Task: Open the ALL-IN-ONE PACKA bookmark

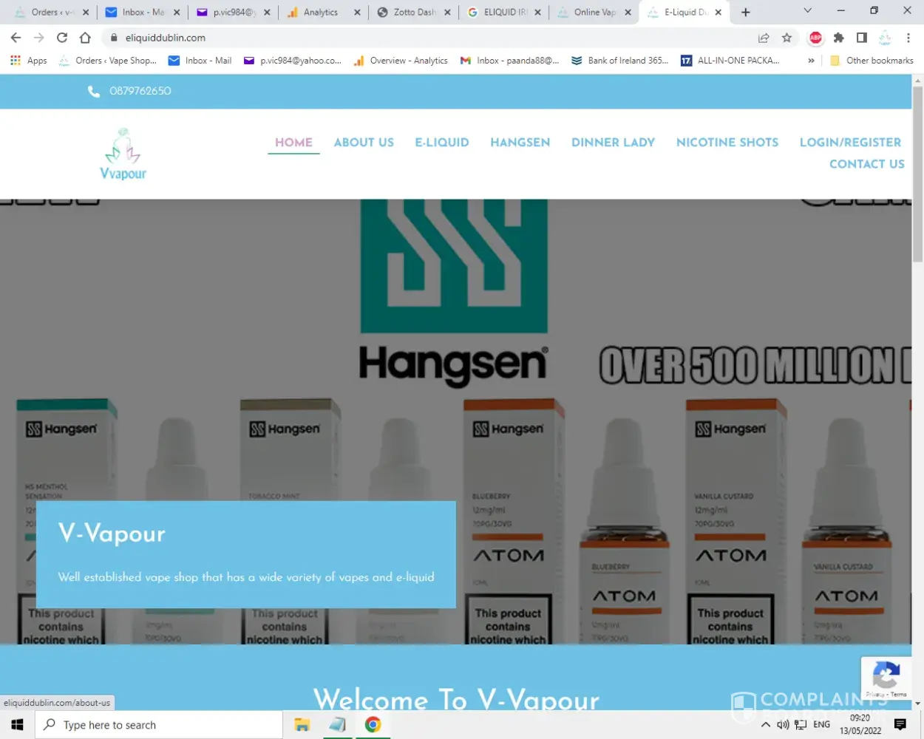Action: pyautogui.click(x=730, y=61)
